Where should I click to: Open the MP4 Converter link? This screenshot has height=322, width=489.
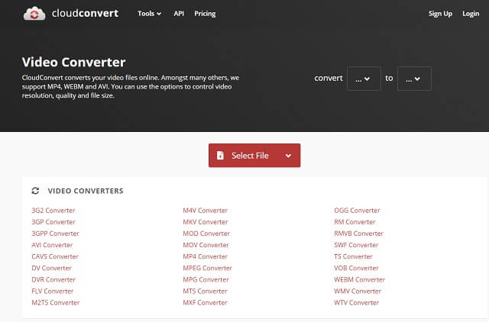point(206,256)
